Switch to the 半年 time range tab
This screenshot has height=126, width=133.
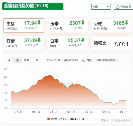coord(27,60)
